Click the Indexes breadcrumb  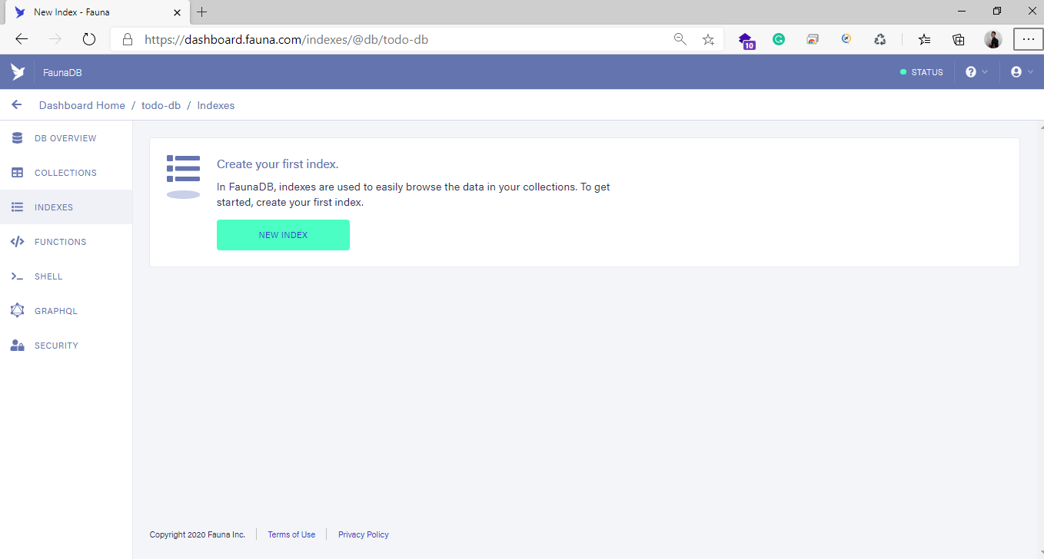[x=216, y=105]
